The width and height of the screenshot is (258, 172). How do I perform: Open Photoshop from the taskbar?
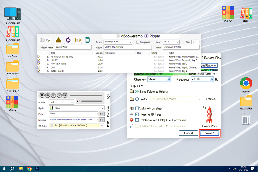[x=37, y=169]
